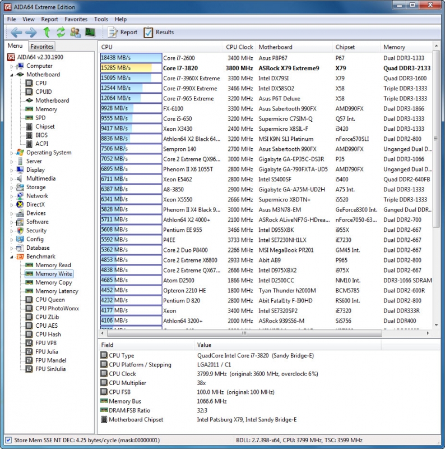
Task: Select the CPUID icon in the tree
Action: 29,91
